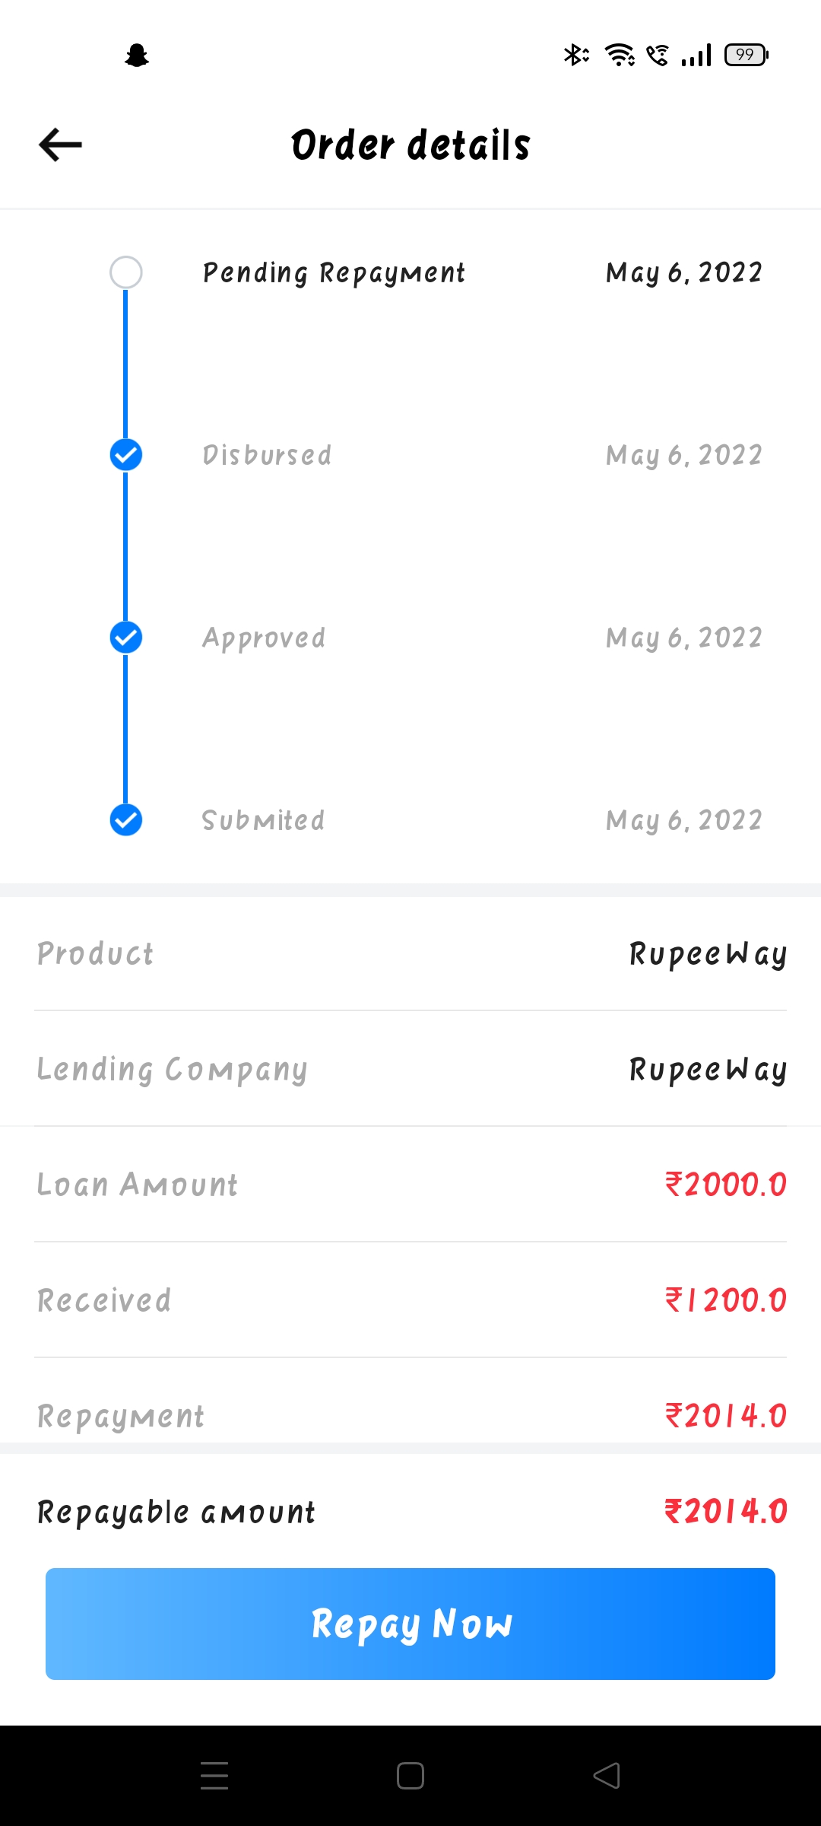
Task: Open Android recent apps menu button
Action: (214, 1776)
